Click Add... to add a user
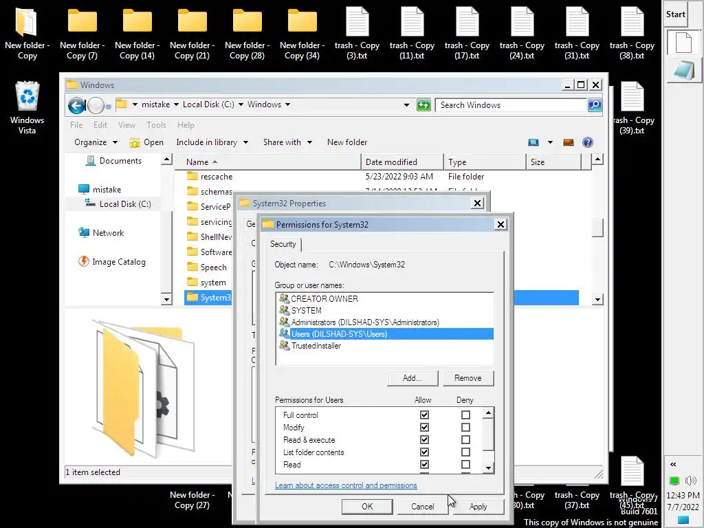Image resolution: width=704 pixels, height=528 pixels. click(412, 378)
